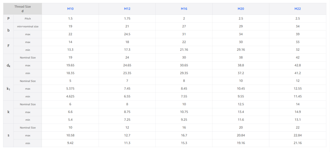
Task: Click M12 pitch value 1.75
Action: [x=127, y=19]
